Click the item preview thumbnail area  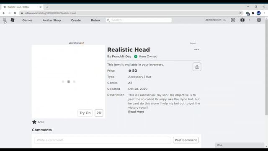tap(68, 82)
